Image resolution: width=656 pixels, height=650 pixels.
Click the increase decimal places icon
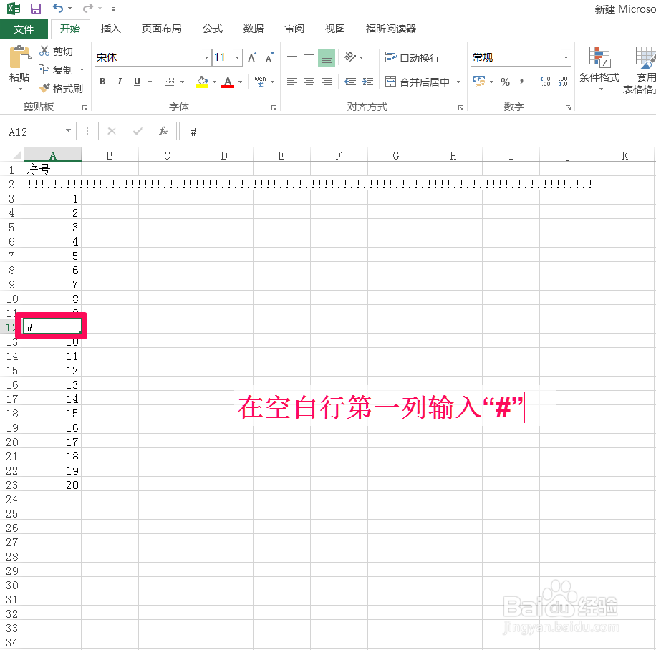tap(545, 82)
